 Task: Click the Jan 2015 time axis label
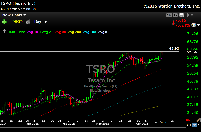pyautogui.click(x=32, y=124)
